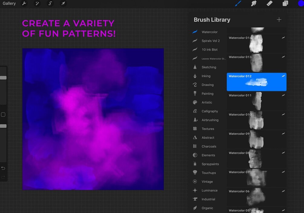Pick the Watercolor 09 brush
Image resolution: width=304 pixels, height=213 pixels.
(x=257, y=139)
